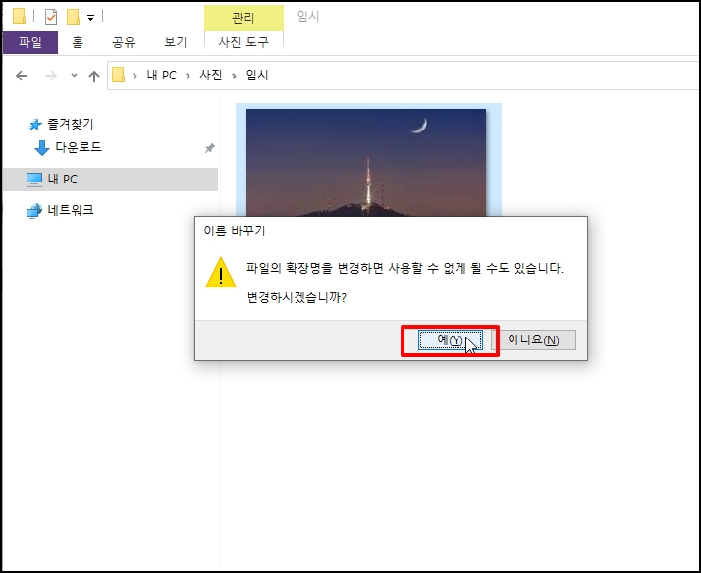The image size is (701, 573).
Task: Click the pin icon beside 다운로드
Action: 210,148
